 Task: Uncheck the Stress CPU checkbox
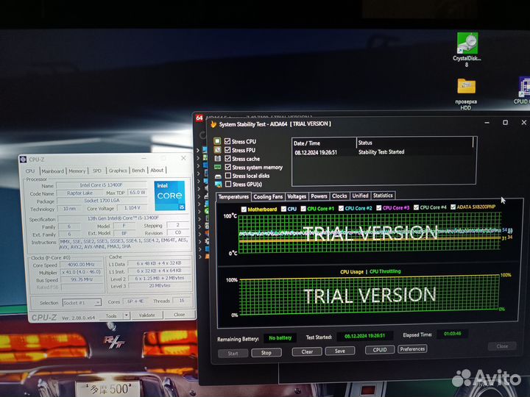point(228,141)
